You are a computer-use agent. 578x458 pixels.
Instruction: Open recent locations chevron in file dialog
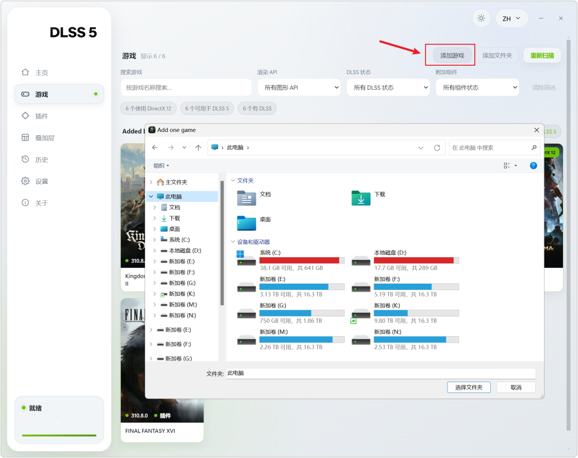click(184, 148)
